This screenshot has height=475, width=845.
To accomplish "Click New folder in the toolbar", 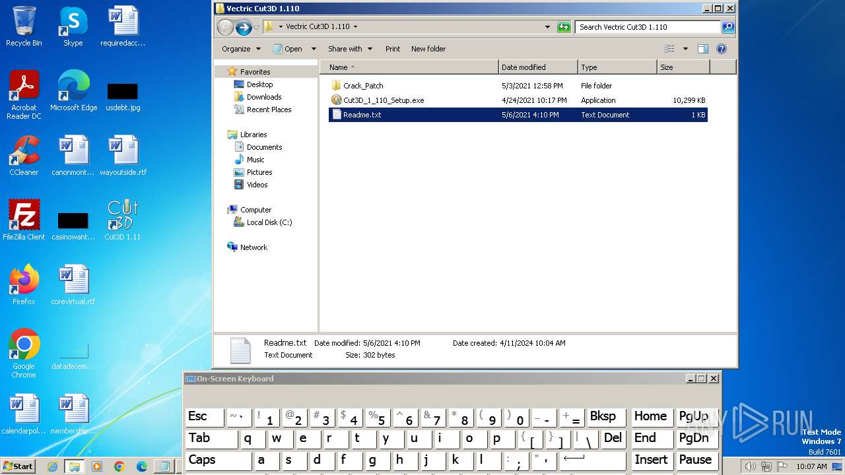I will click(x=428, y=49).
